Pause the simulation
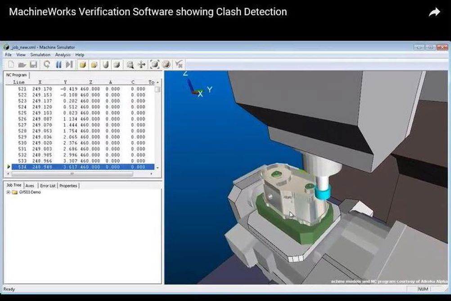This screenshot has width=451, height=301. (x=59, y=64)
